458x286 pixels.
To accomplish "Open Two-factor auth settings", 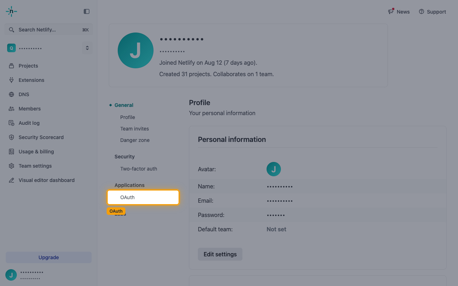I will pyautogui.click(x=138, y=169).
